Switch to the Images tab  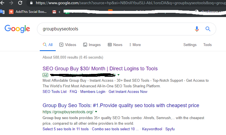tap(92, 45)
